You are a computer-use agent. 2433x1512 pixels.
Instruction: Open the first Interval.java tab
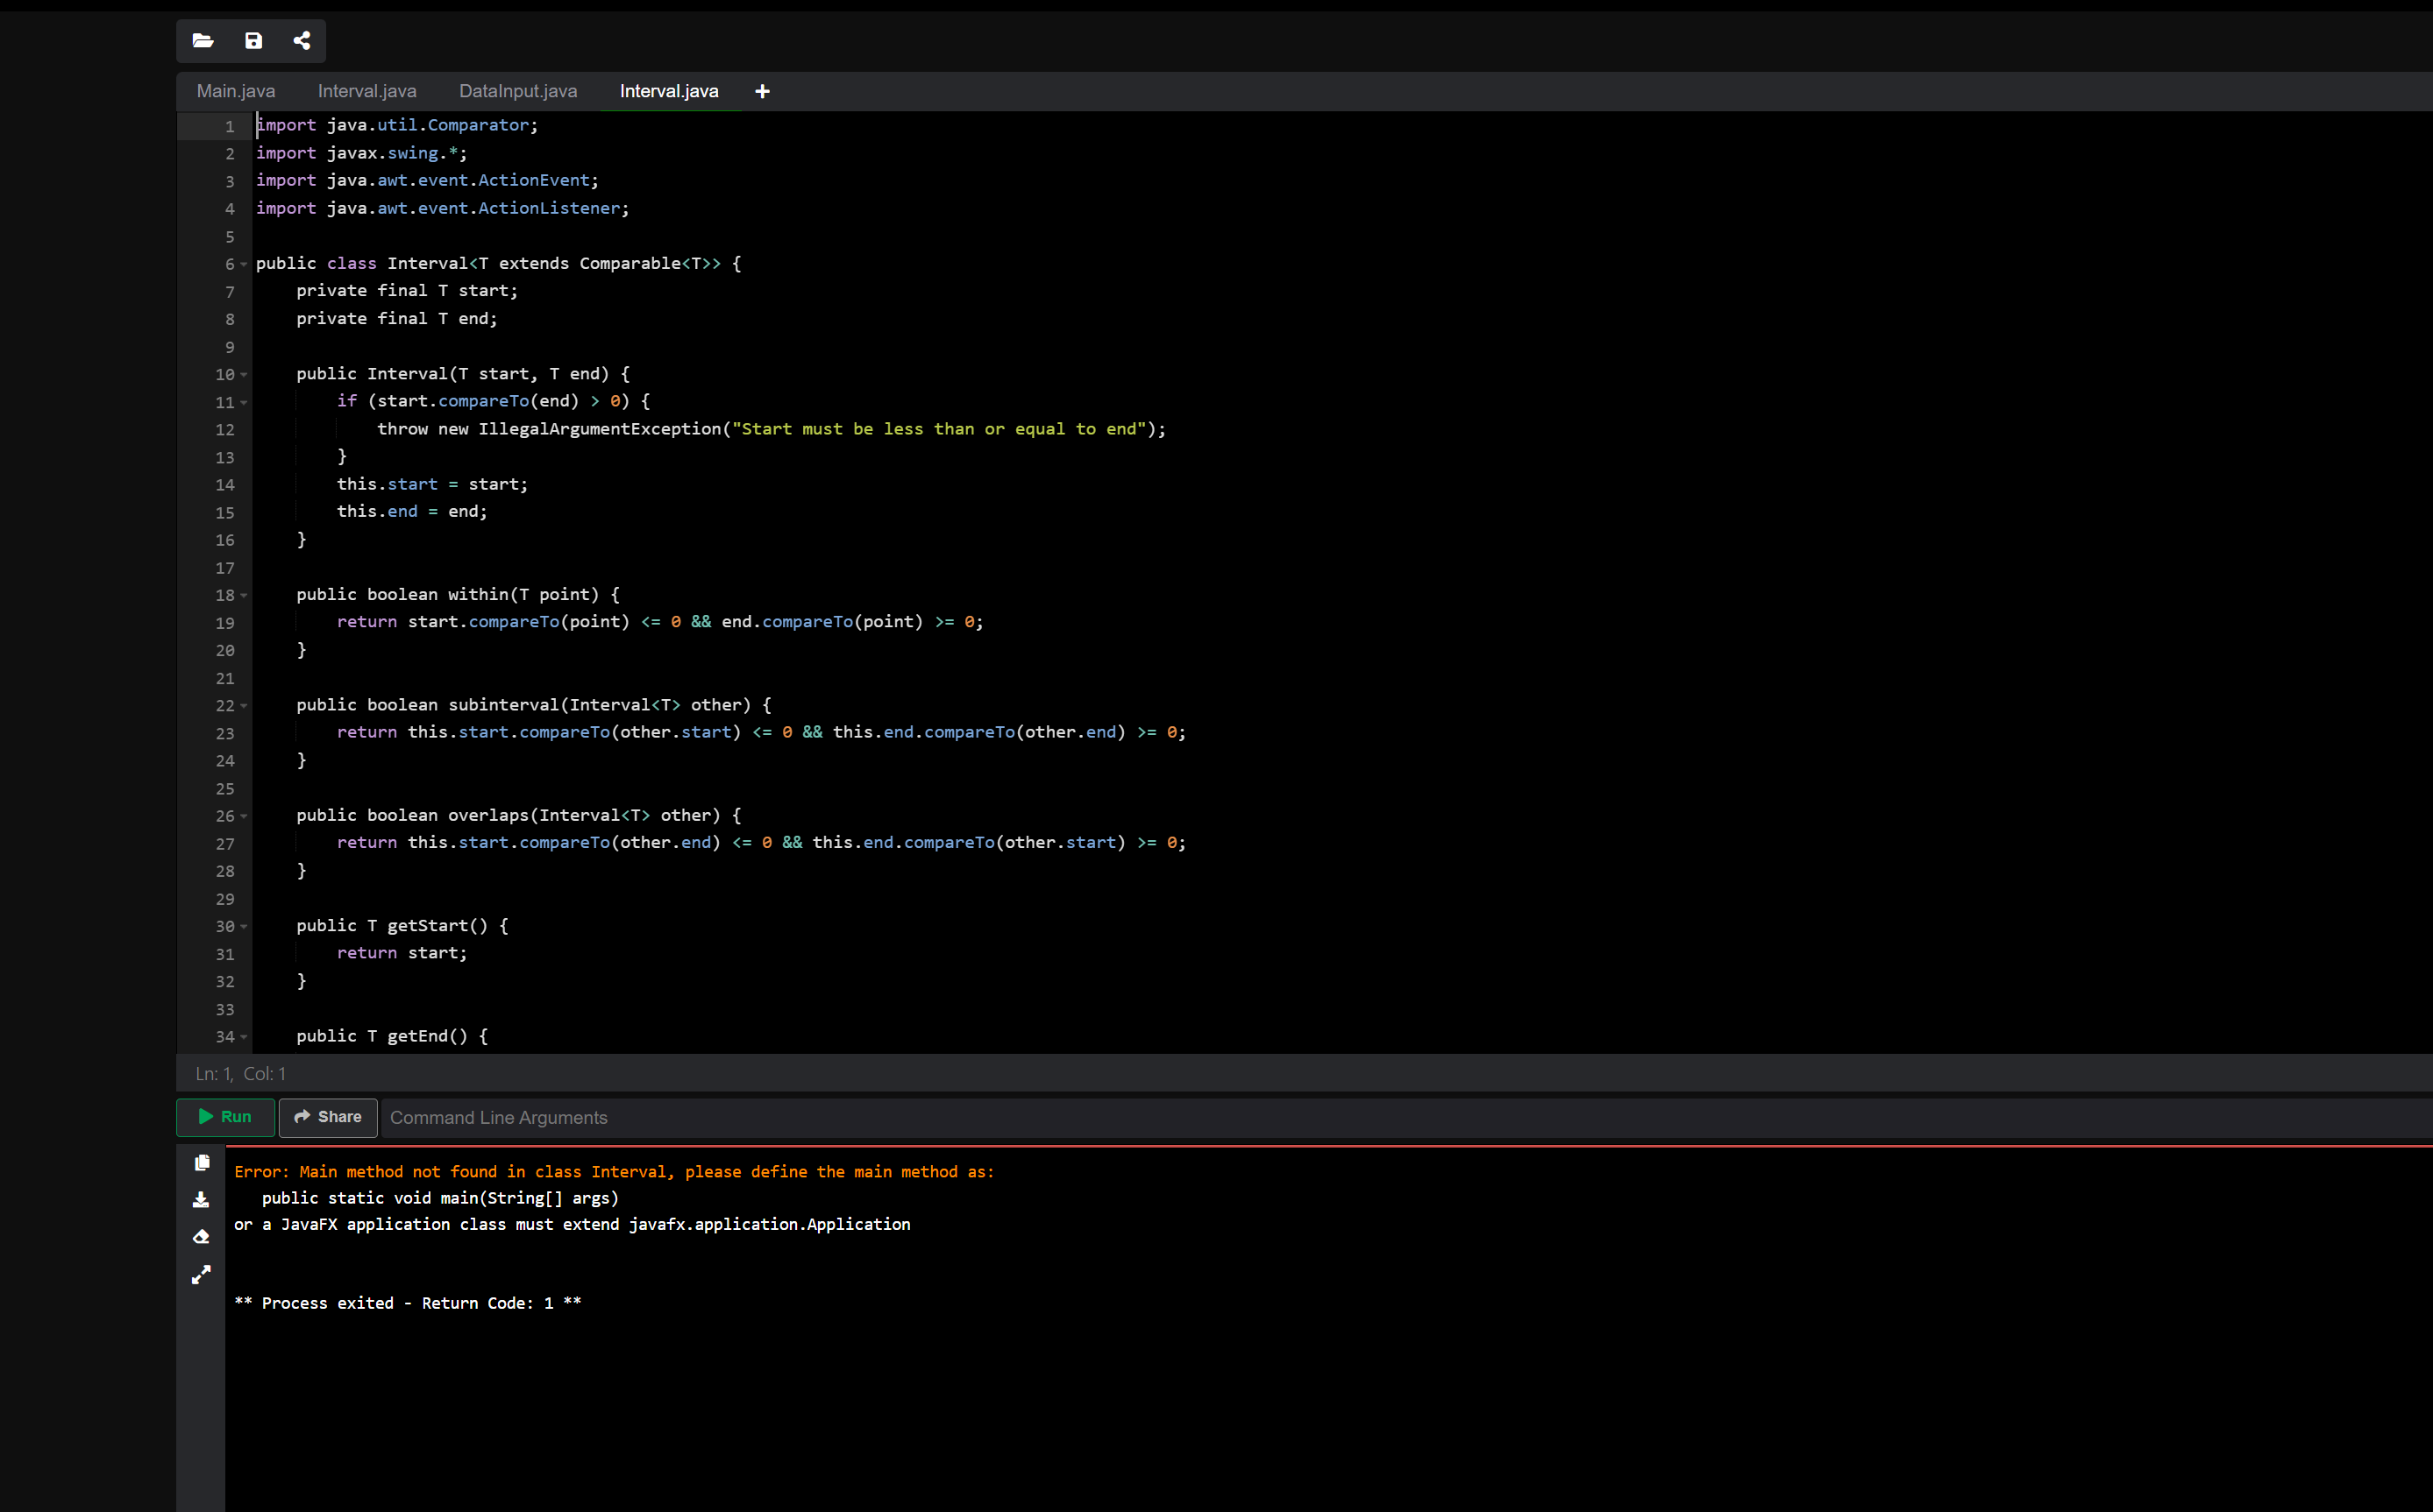click(x=366, y=91)
